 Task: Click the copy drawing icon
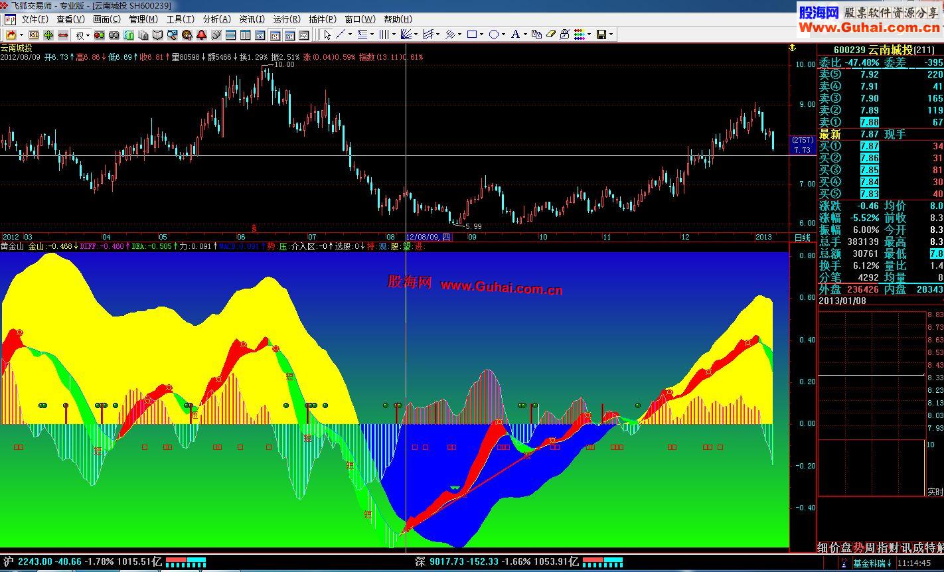tap(537, 35)
